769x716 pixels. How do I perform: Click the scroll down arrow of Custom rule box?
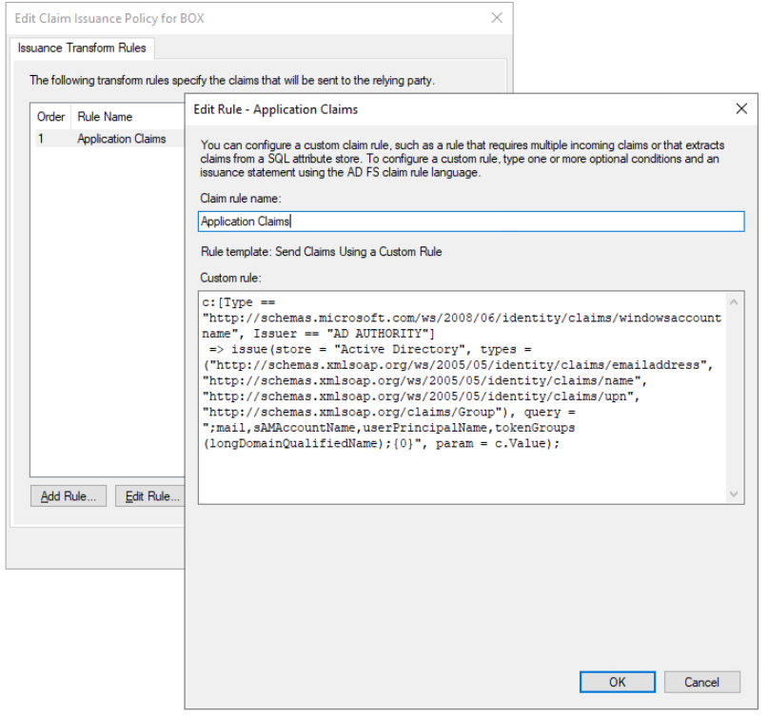(735, 494)
